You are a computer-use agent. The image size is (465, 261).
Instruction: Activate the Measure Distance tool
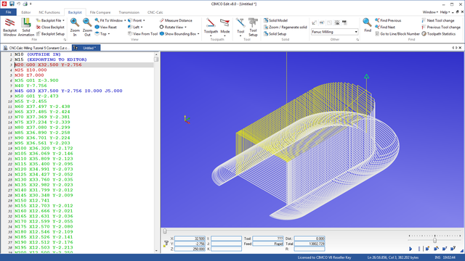(176, 20)
